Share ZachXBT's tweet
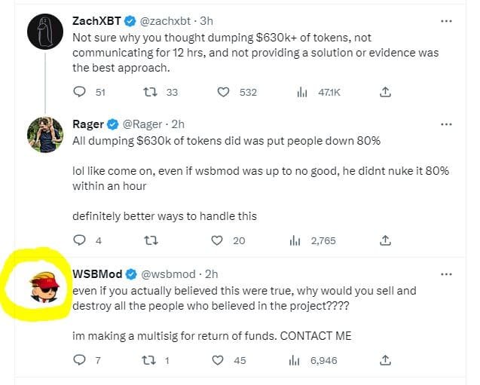Image resolution: width=480 pixels, height=385 pixels. tap(385, 92)
